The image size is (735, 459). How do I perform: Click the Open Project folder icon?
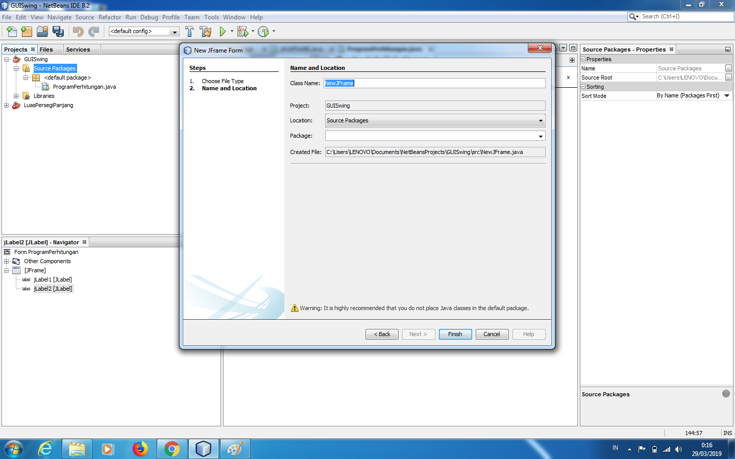coord(42,31)
